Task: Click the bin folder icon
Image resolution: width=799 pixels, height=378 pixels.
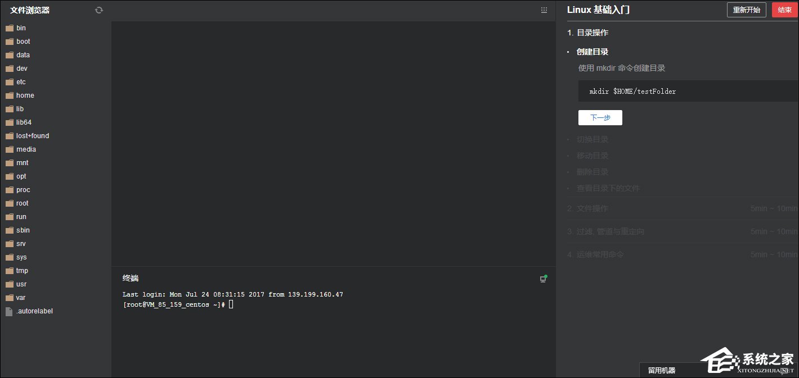Action: (9, 28)
